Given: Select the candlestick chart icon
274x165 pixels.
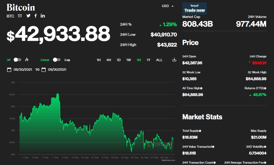Looking at the screenshot, I should (x=27, y=60).
